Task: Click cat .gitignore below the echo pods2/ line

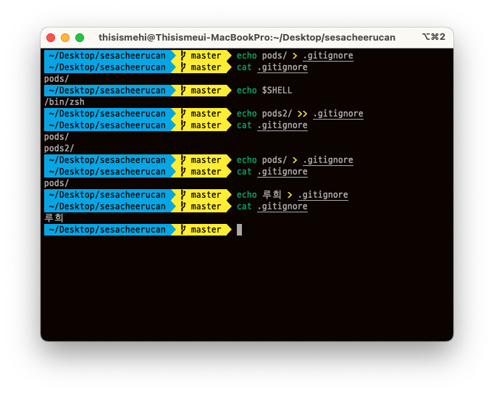Action: pos(272,125)
